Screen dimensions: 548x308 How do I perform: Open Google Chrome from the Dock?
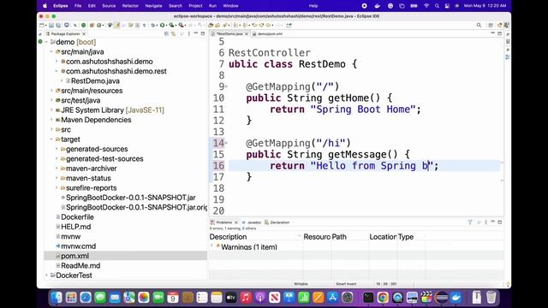383,298
